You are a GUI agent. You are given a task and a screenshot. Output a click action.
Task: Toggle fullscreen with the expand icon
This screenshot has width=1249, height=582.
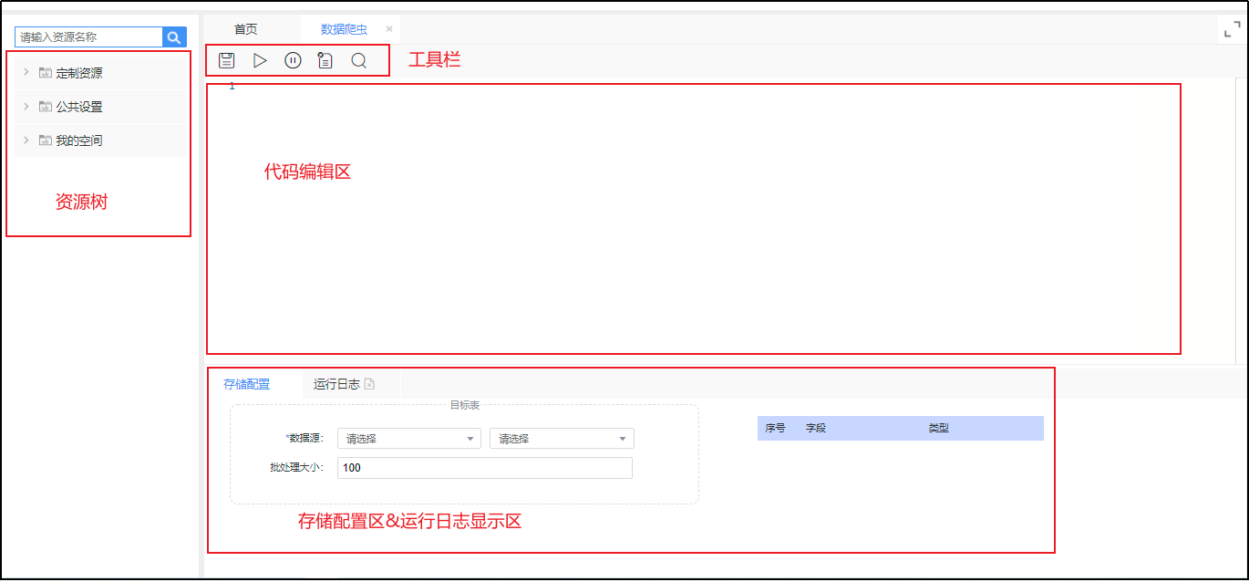(1232, 29)
